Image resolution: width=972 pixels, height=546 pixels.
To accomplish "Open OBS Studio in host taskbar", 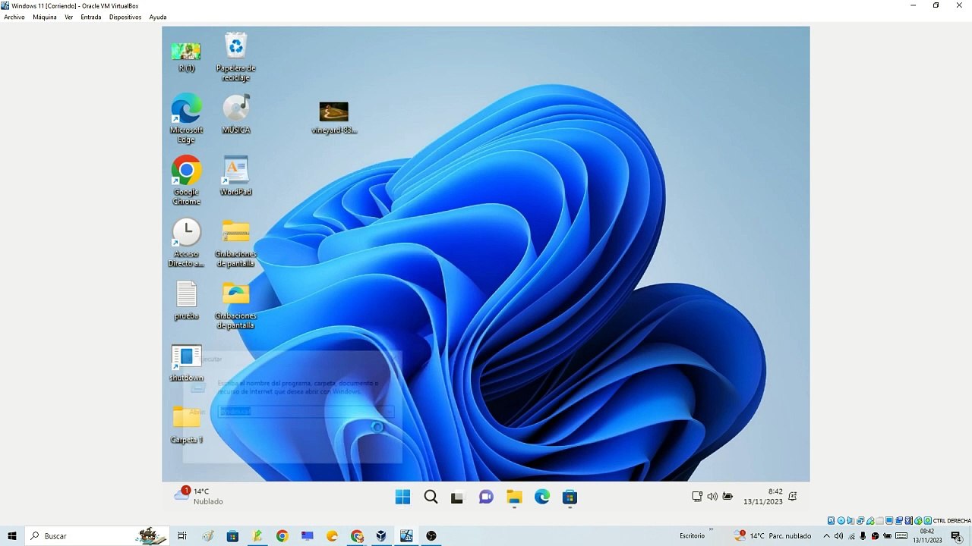I will click(431, 536).
